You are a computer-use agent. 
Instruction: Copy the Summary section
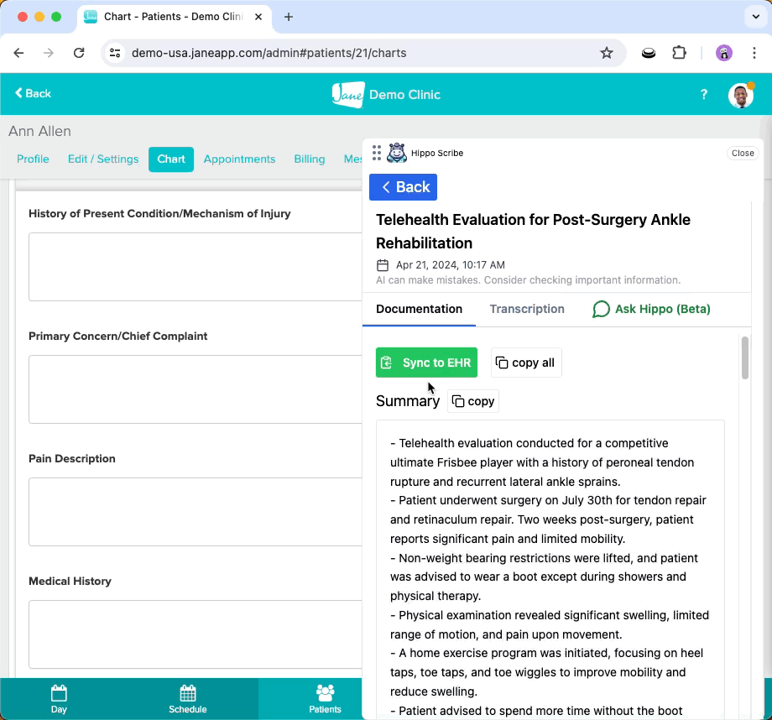pos(473,401)
